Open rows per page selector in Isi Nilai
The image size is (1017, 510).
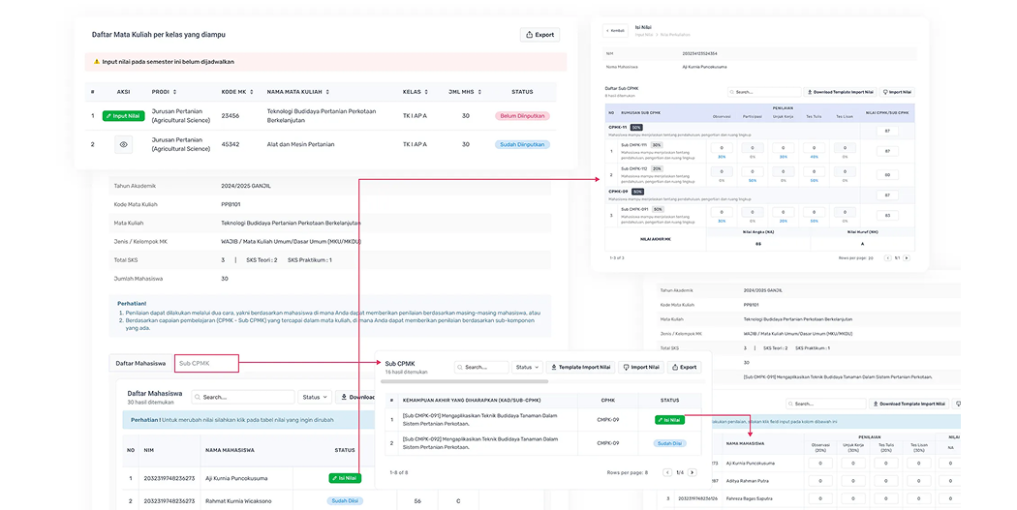point(856,258)
